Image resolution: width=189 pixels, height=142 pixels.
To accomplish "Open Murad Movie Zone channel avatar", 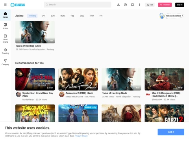I will 61,94.
